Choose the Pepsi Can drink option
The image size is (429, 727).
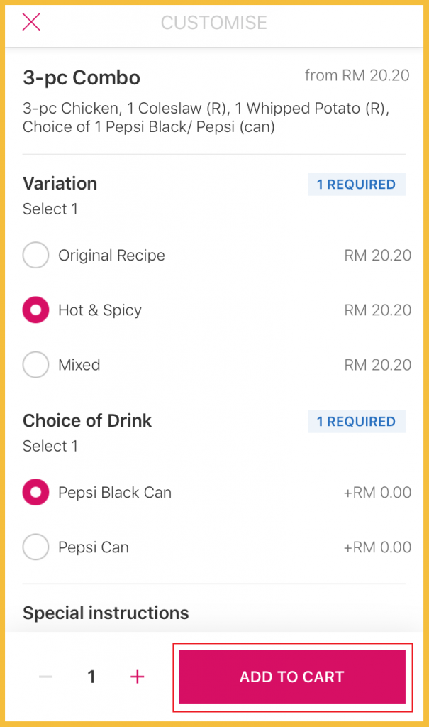tap(36, 547)
